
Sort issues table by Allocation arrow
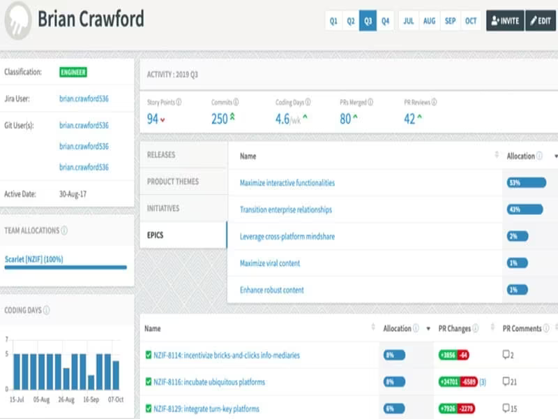point(428,328)
